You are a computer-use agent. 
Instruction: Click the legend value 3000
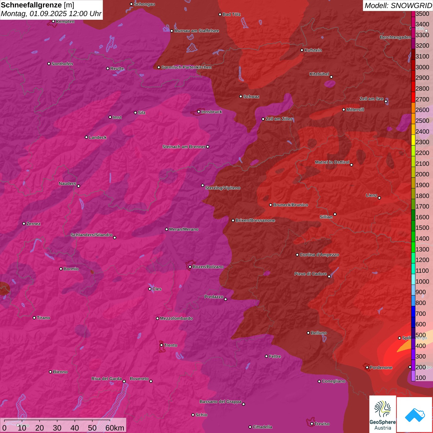coord(422,67)
